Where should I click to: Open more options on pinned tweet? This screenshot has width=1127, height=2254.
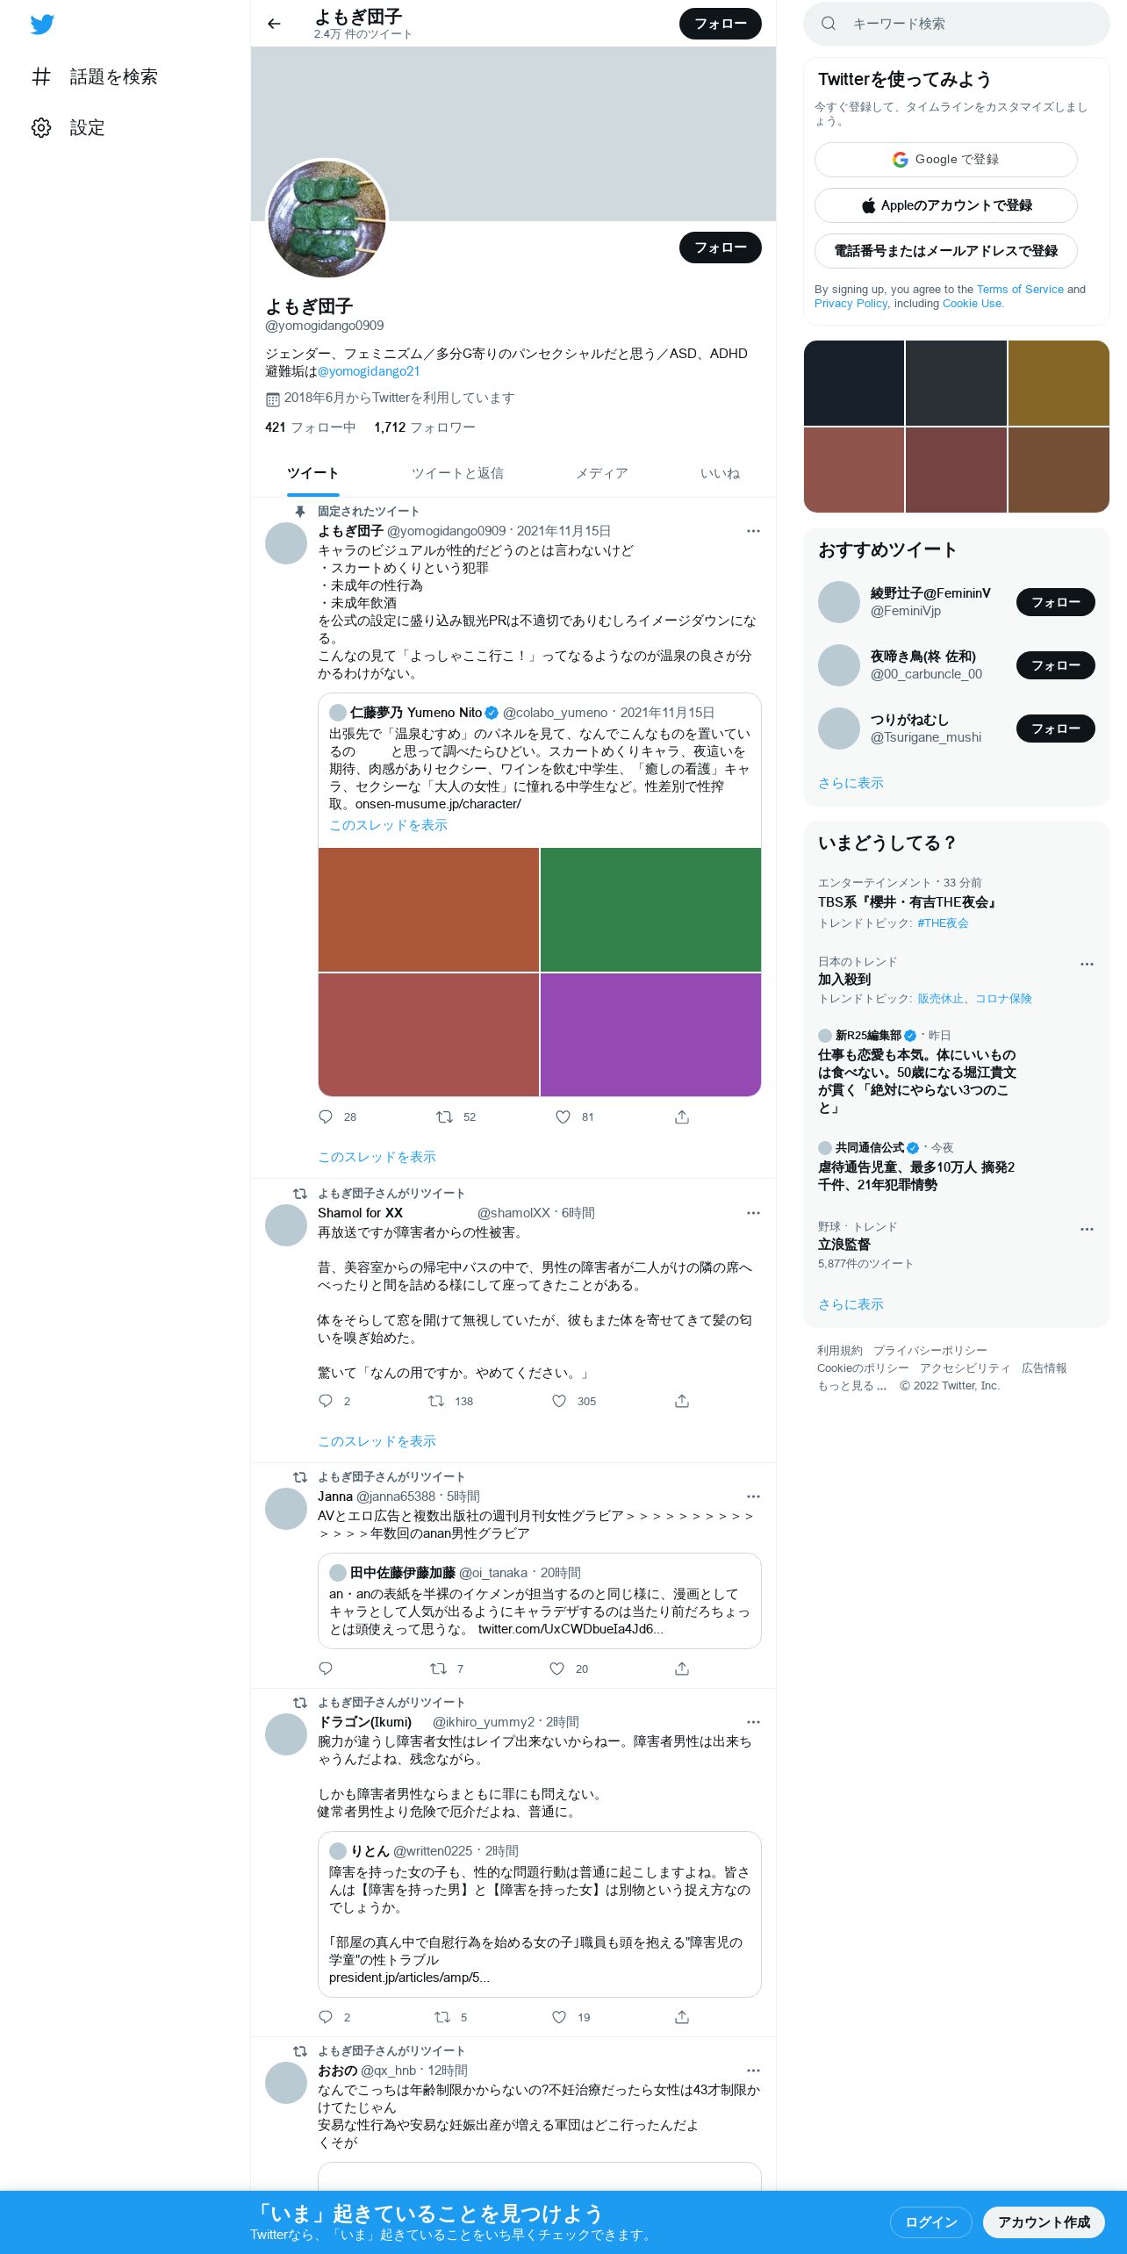point(753,531)
